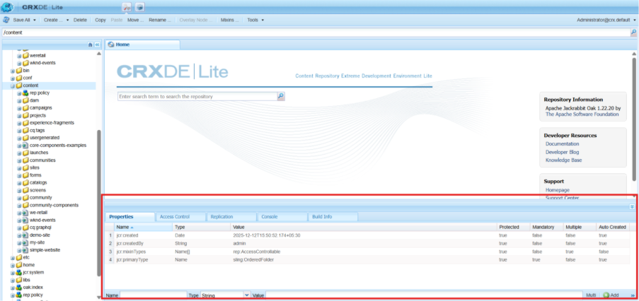Open the Documentation link

562,143
